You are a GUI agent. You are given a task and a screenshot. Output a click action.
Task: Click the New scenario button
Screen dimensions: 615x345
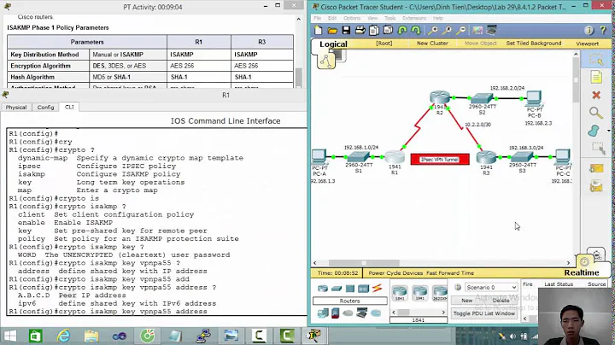[466, 301]
